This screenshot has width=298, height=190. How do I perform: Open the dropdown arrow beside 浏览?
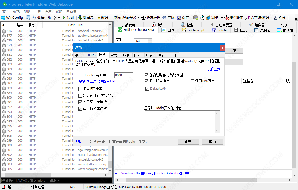[222, 18]
